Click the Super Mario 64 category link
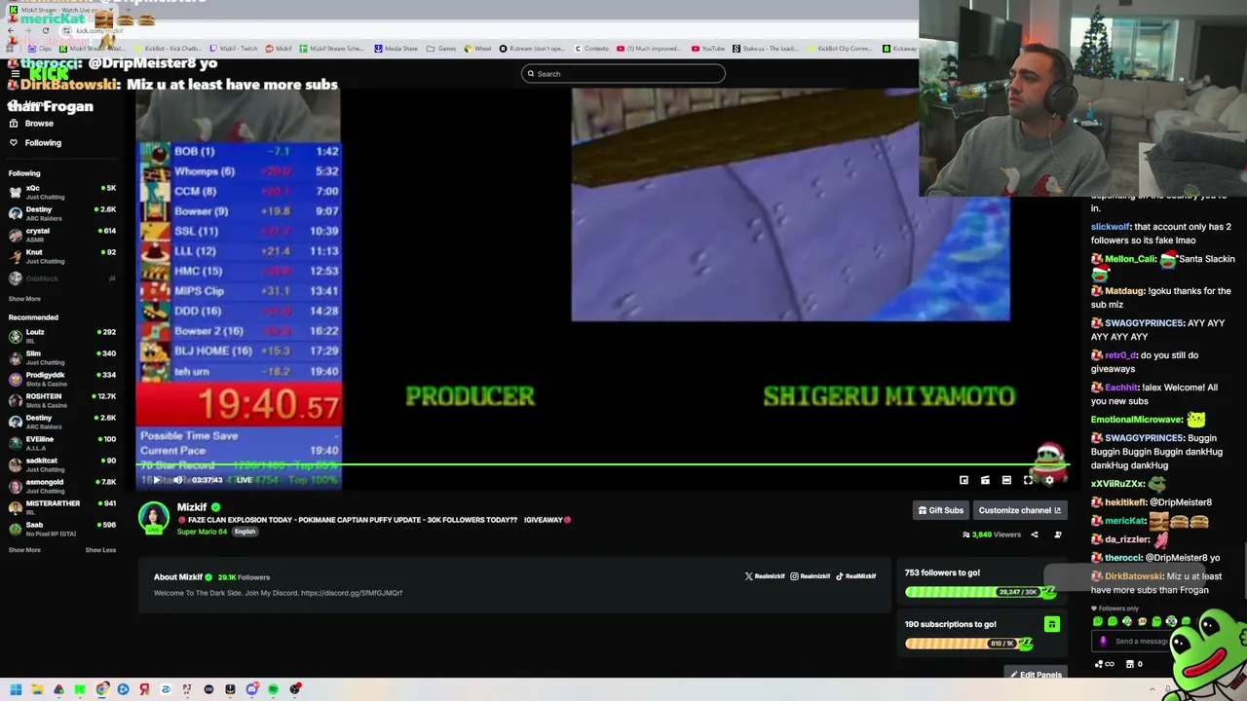 pyautogui.click(x=202, y=532)
